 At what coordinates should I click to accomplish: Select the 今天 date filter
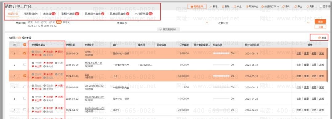click(37, 22)
